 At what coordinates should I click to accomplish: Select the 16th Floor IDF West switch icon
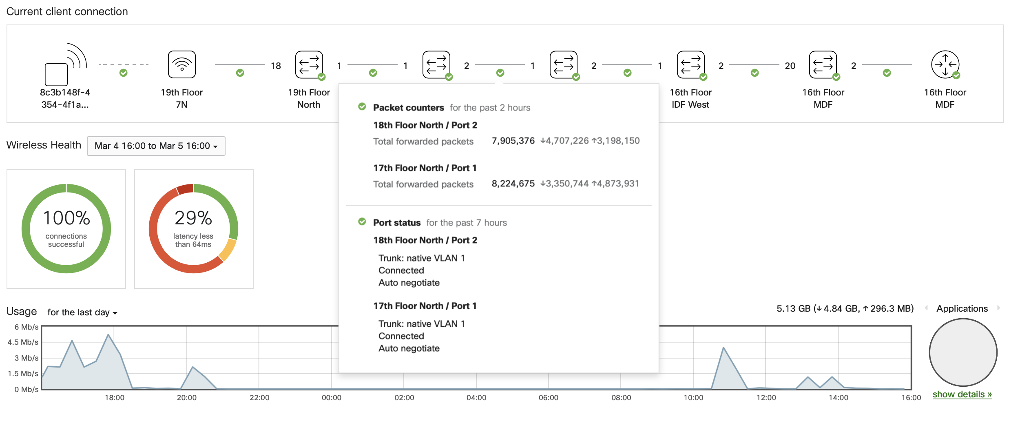[691, 64]
